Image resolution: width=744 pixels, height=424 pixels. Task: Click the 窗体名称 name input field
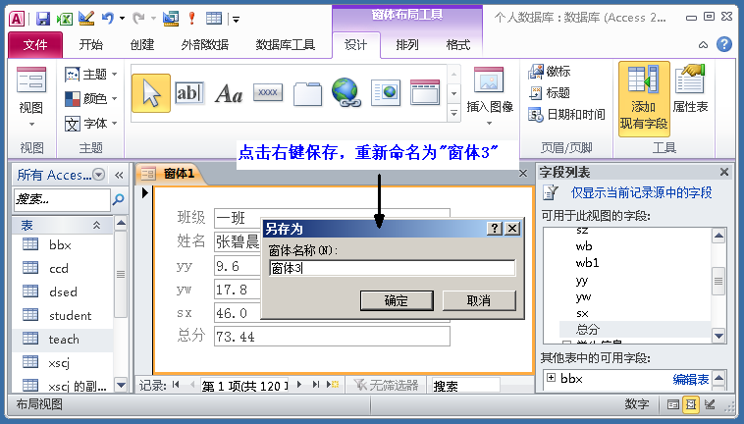(x=392, y=268)
